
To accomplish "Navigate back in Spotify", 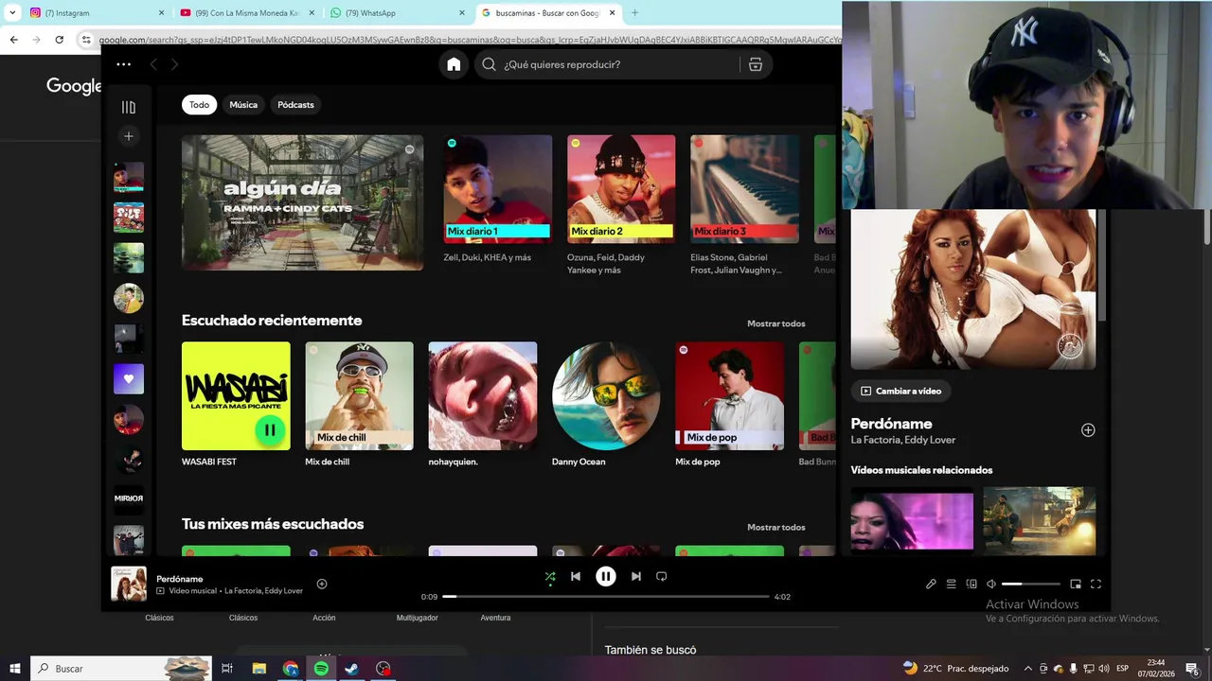I will click(x=153, y=64).
